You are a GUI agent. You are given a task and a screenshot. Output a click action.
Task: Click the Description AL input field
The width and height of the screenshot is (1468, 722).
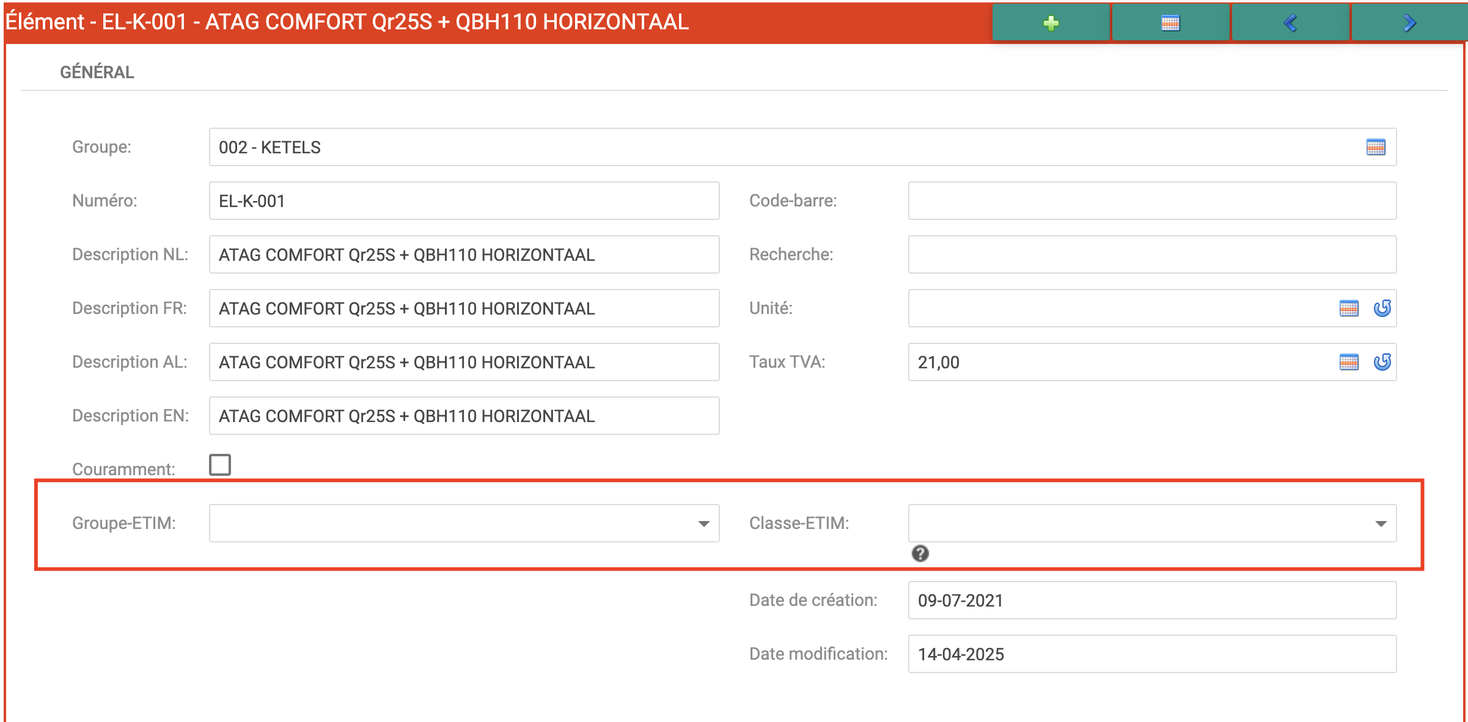pos(464,362)
